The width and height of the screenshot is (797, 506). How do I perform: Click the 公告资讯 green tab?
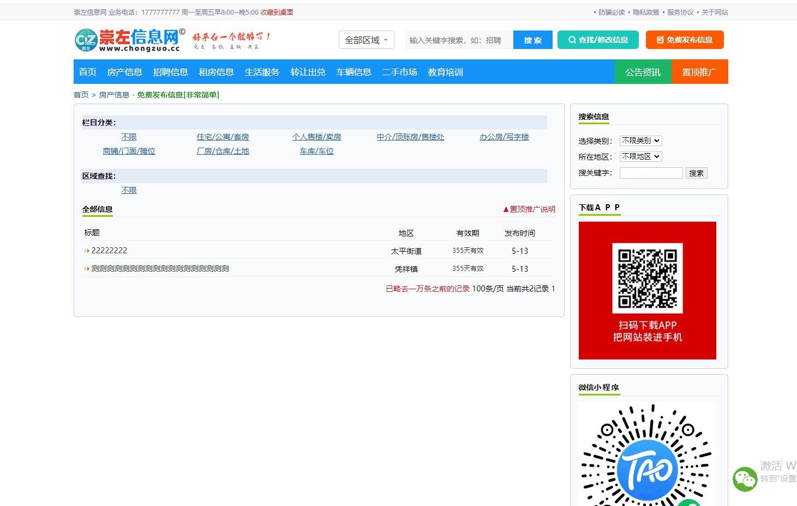tap(643, 72)
